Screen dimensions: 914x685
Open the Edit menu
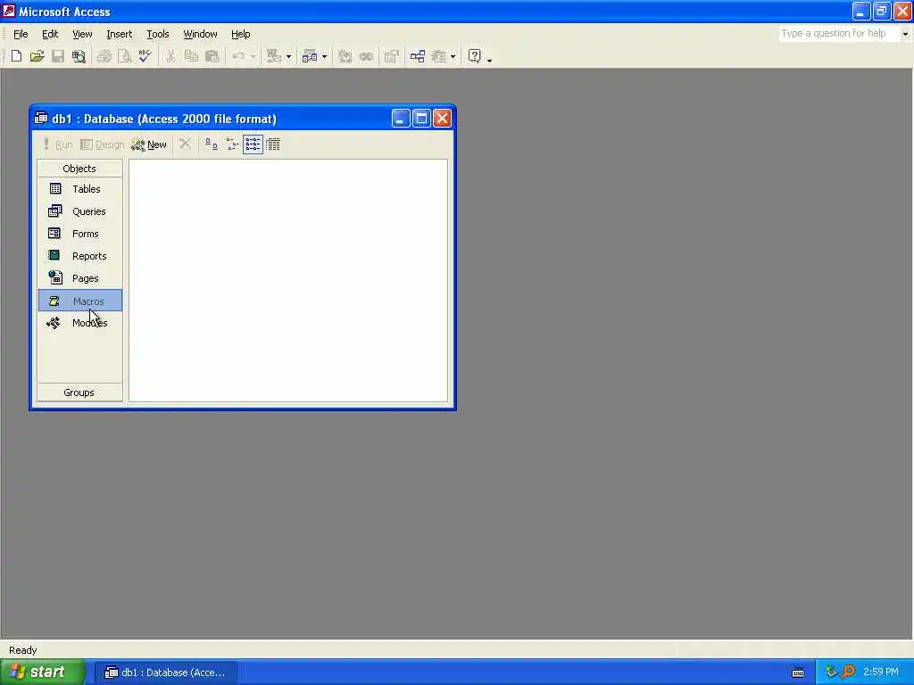[x=50, y=35]
